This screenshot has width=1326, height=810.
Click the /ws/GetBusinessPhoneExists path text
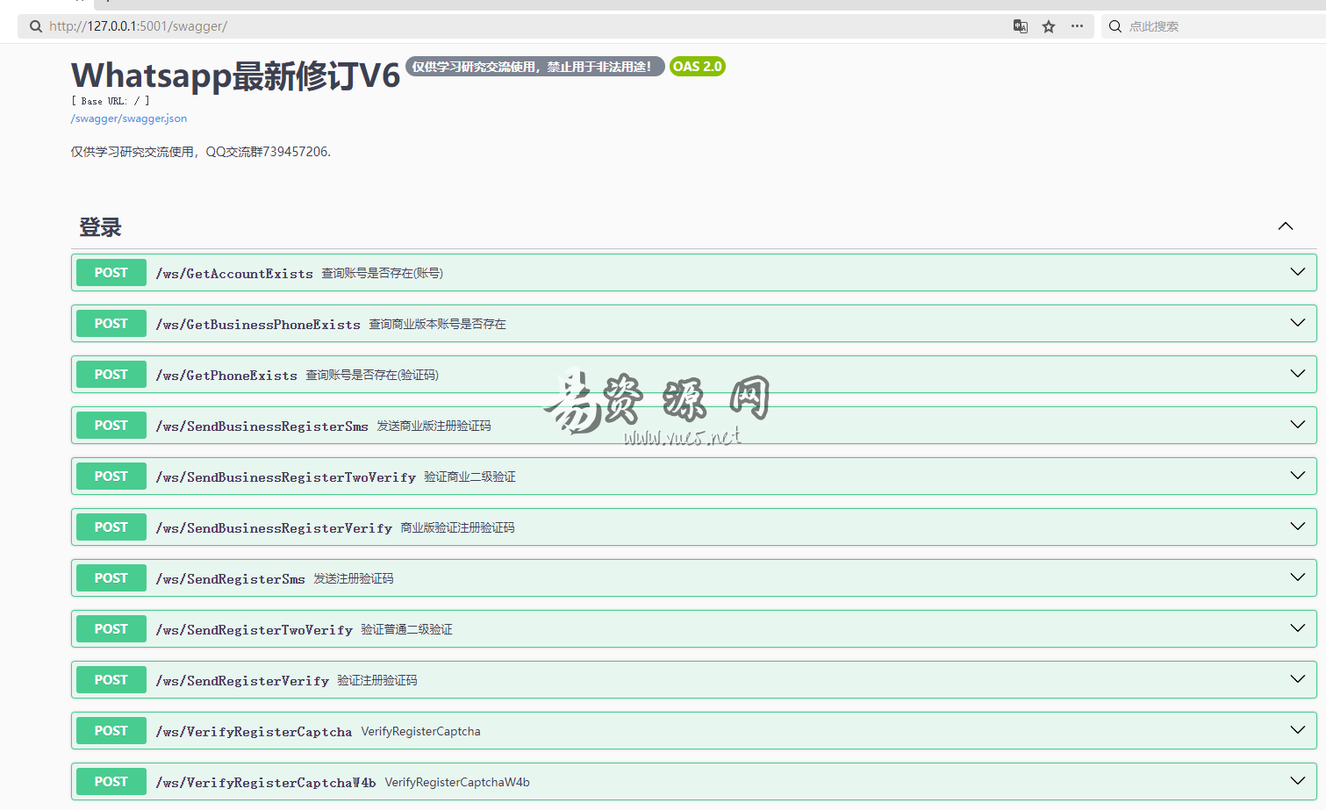click(258, 325)
